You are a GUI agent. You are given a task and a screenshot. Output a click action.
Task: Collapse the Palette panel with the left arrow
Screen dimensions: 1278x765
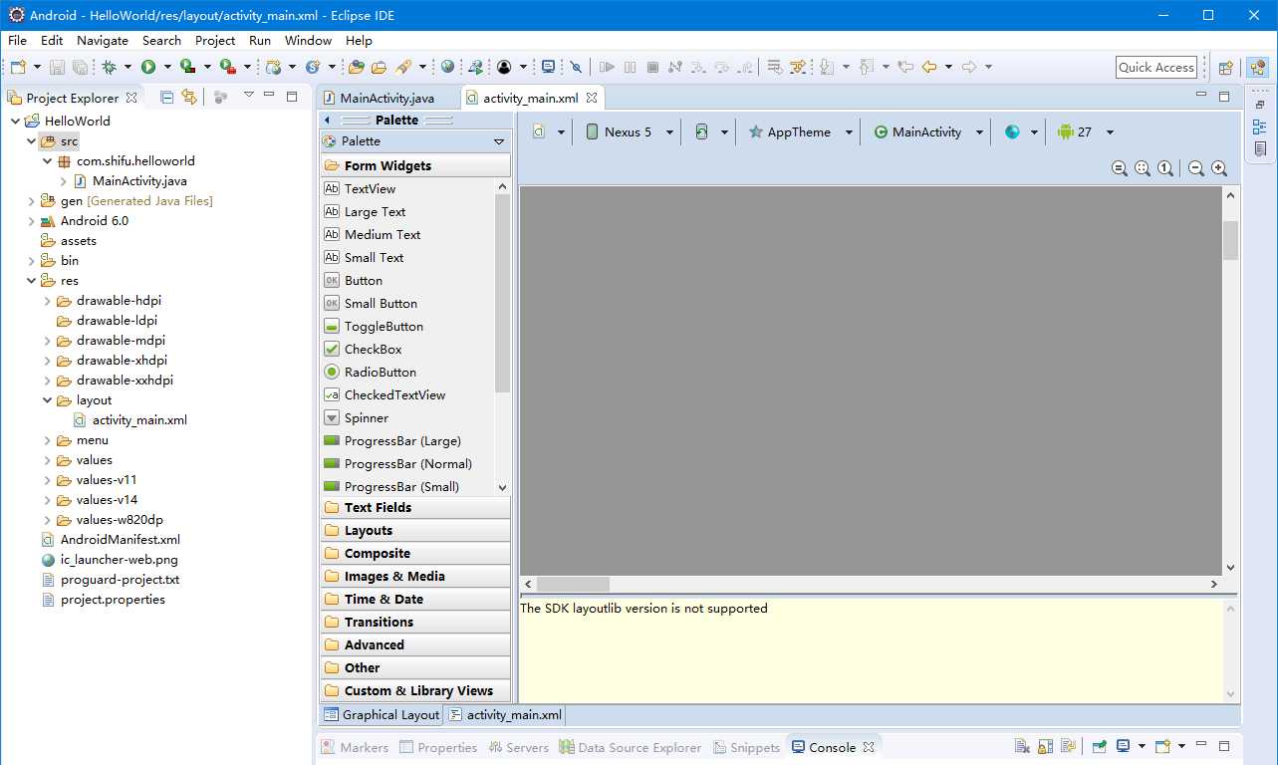[327, 120]
